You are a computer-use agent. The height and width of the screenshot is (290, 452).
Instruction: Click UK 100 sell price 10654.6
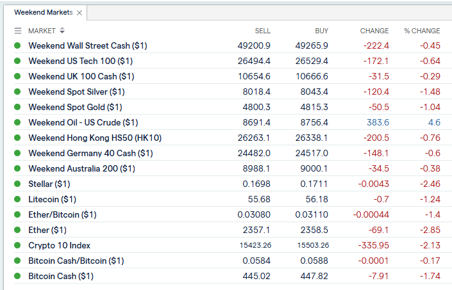coord(255,77)
